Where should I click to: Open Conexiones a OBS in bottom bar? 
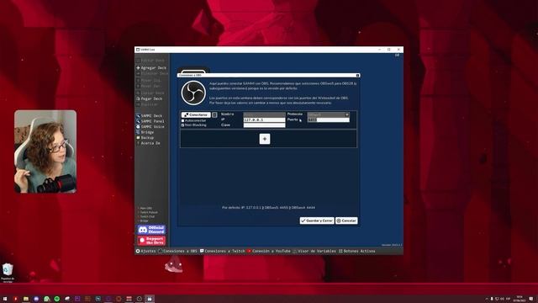pyautogui.click(x=177, y=251)
